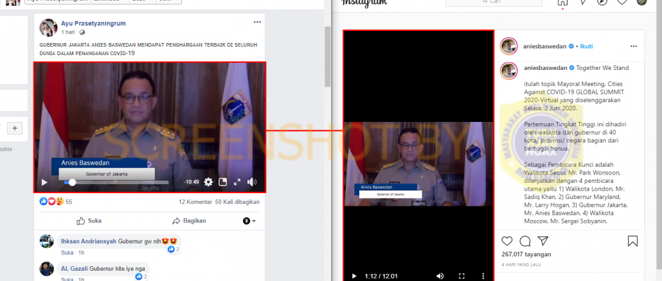Screen dimensions: 662x281
Task: Open Ayu Prasetyaningrum profile name link
Action: [x=93, y=23]
